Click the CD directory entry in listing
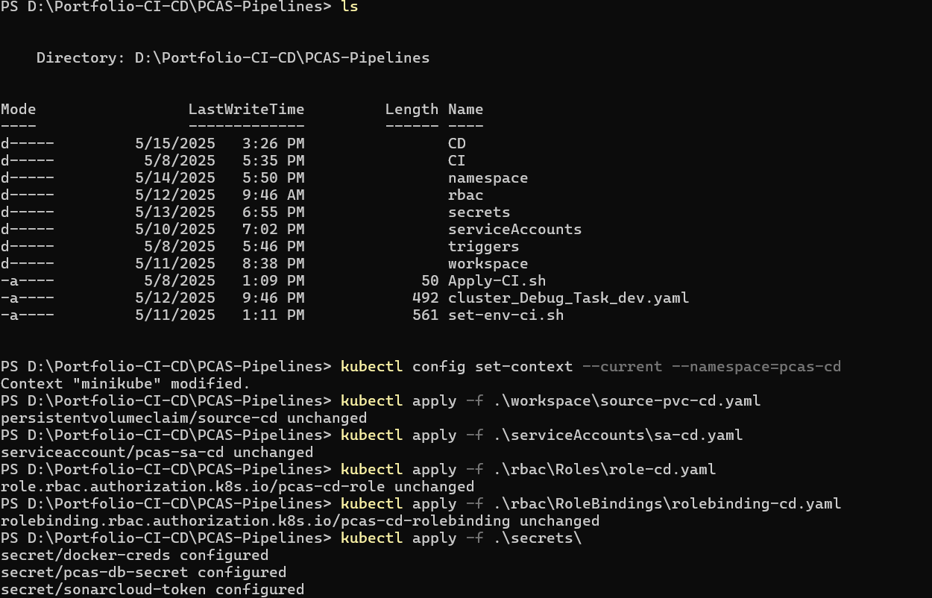The height and width of the screenshot is (598, 932). pos(456,143)
